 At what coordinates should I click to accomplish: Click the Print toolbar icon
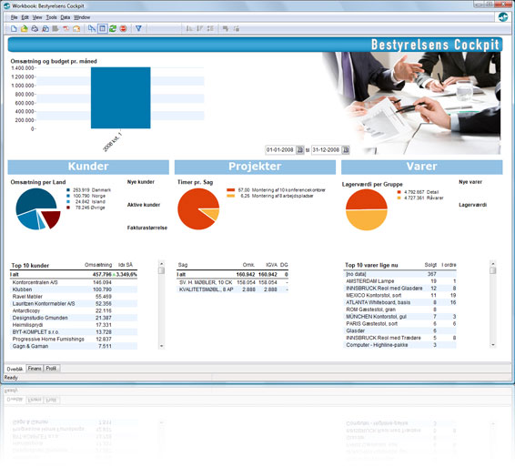[35, 29]
